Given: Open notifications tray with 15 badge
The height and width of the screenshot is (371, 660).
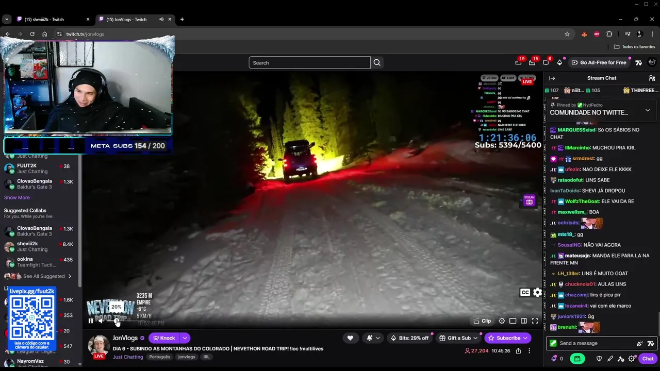Looking at the screenshot, I should click(x=532, y=62).
